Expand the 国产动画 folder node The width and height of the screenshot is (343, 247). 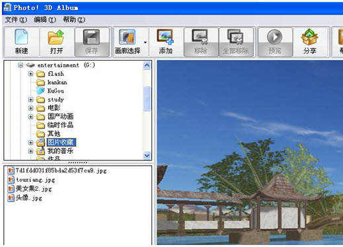click(x=30, y=117)
